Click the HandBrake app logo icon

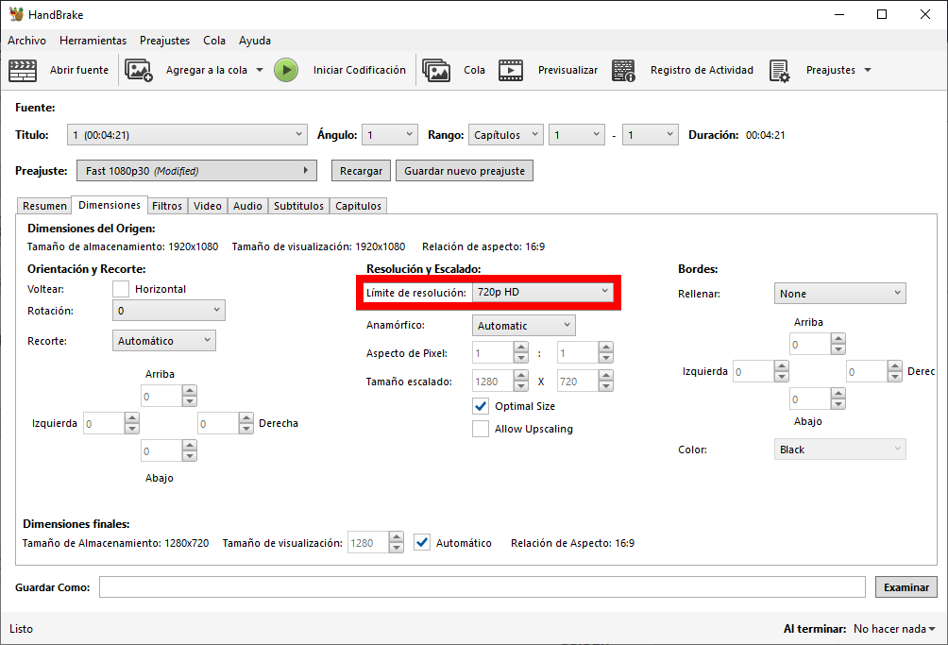tap(16, 14)
